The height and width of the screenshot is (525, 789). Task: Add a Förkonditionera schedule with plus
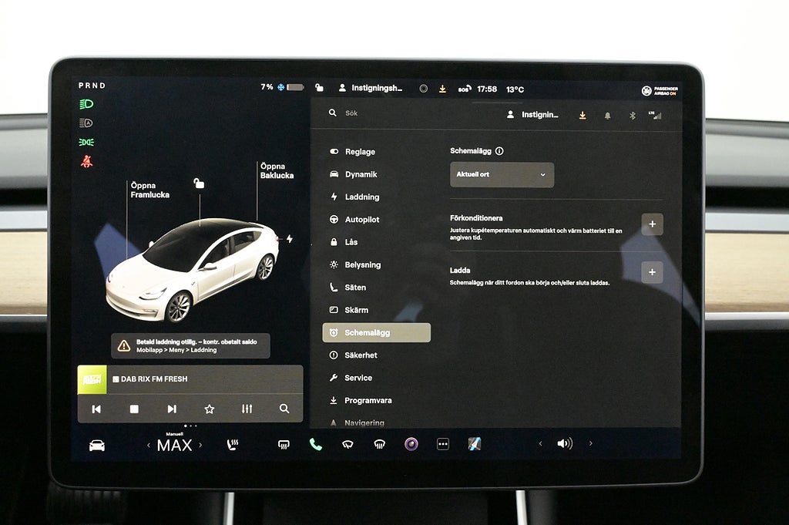[x=652, y=224]
